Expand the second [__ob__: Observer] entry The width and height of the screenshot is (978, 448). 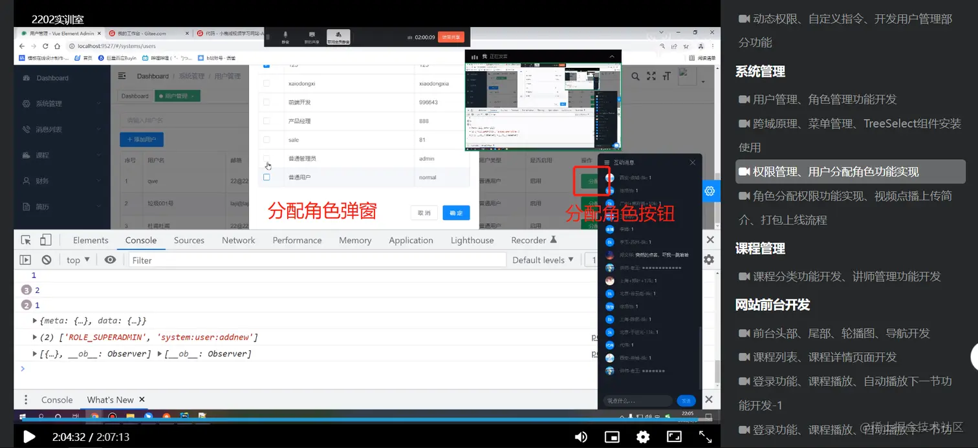160,354
